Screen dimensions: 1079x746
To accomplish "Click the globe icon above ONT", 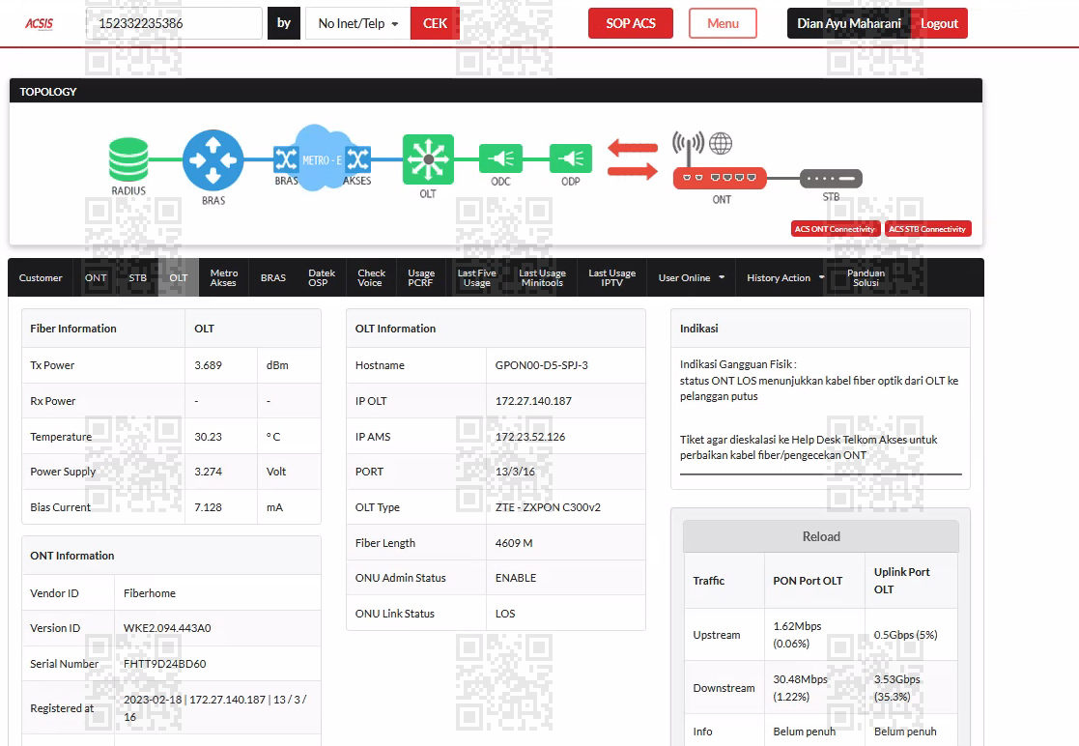I will [721, 143].
